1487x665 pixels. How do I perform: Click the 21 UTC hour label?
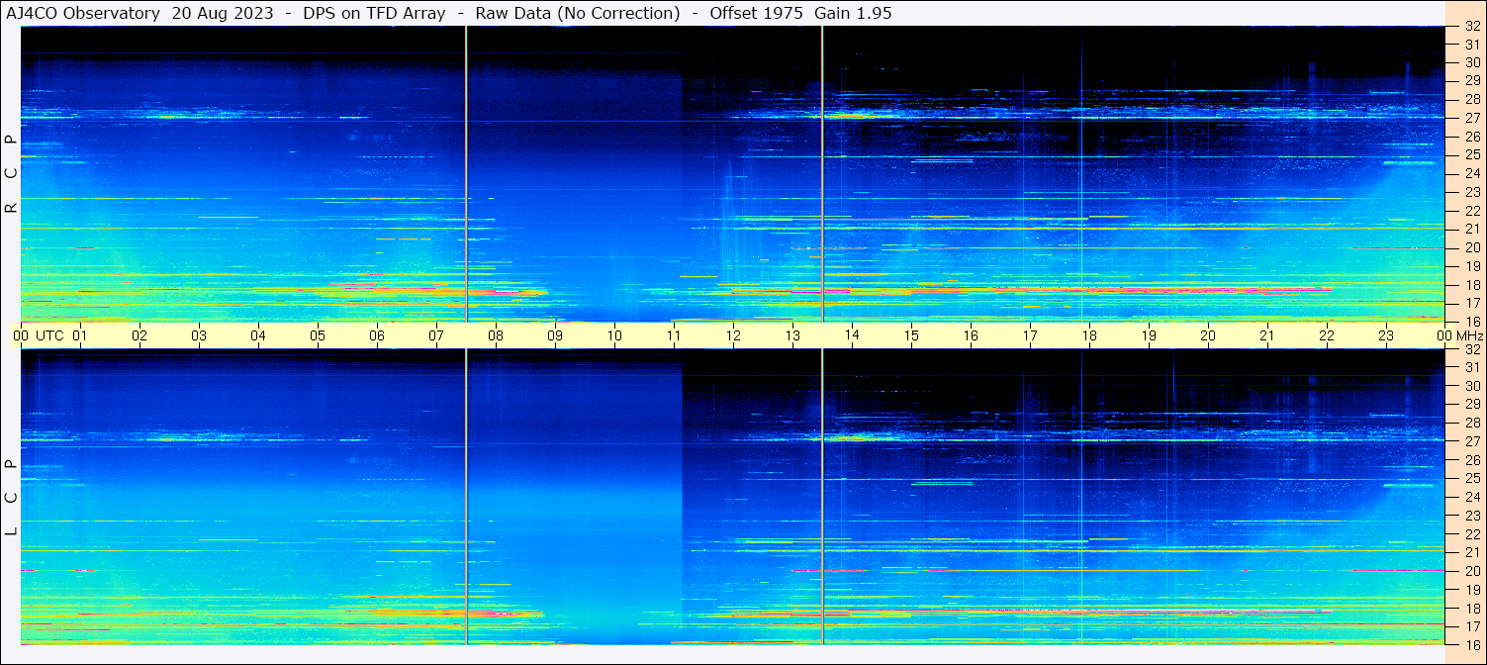[1267, 335]
